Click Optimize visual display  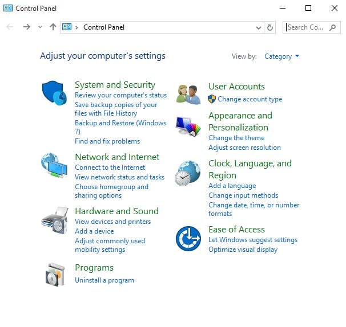coord(243,250)
